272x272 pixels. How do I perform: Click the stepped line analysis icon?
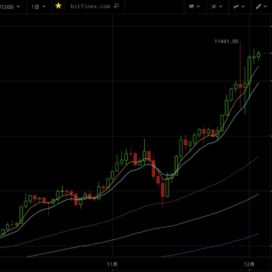(x=236, y=7)
